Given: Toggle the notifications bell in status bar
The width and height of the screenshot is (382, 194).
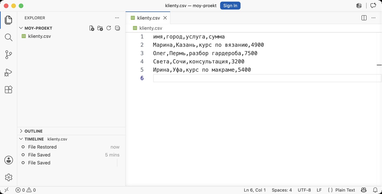Looking at the screenshot, I should (375, 190).
